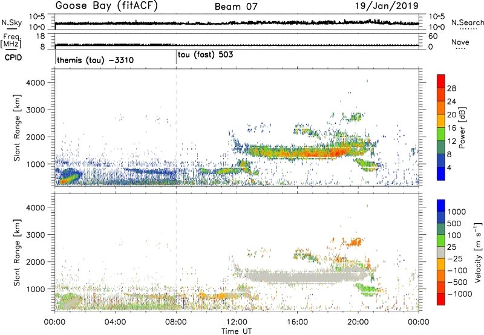Viewport: 484px width, 335px height.
Task: Click the velocity panel 'Slant Range [km]' label
Action: (17, 252)
